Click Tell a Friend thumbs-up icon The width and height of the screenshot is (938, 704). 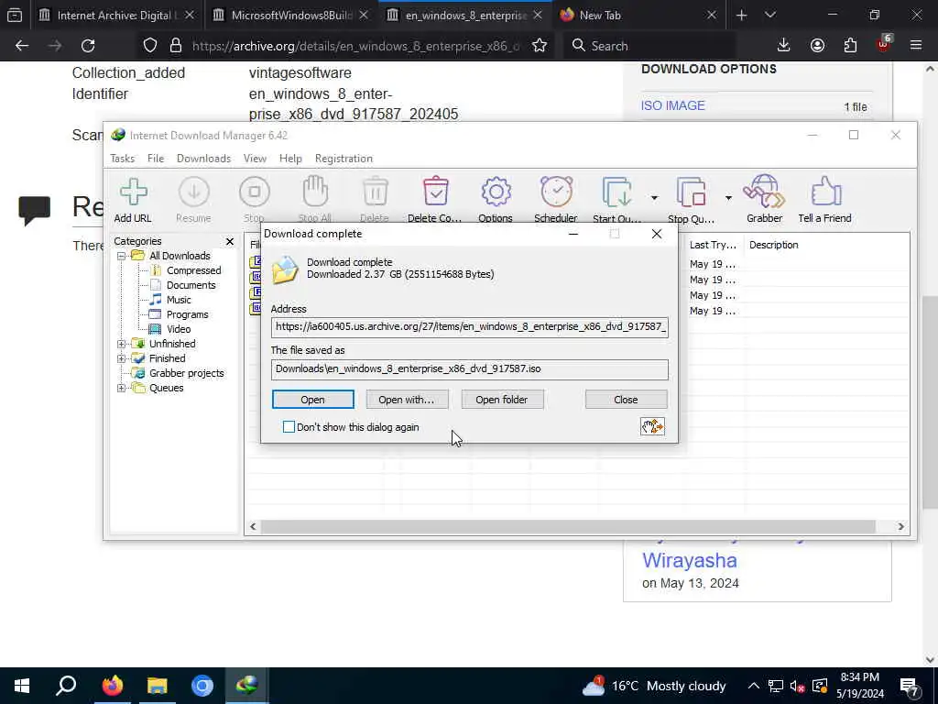(825, 192)
